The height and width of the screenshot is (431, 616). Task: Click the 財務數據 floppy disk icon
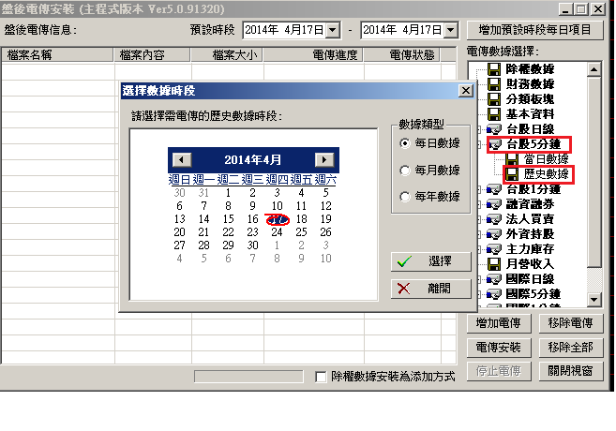tap(494, 84)
